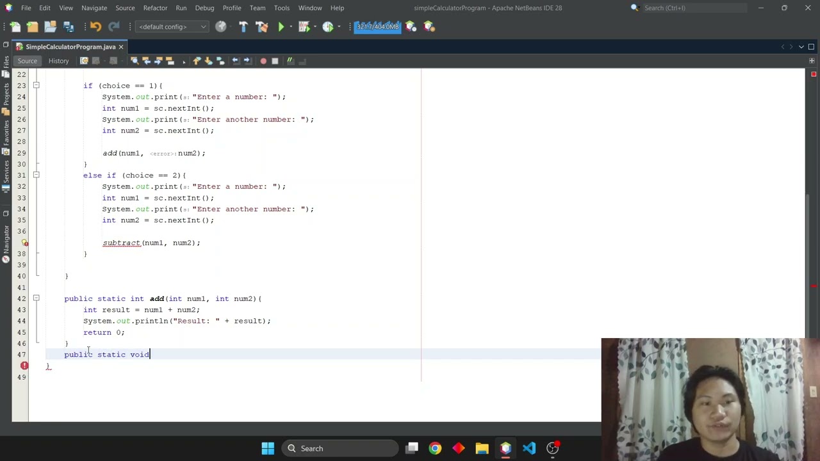Screen dimensions: 820x461
Task: Click the Last Edit icon in editor toolbar
Action: [x=84, y=61]
